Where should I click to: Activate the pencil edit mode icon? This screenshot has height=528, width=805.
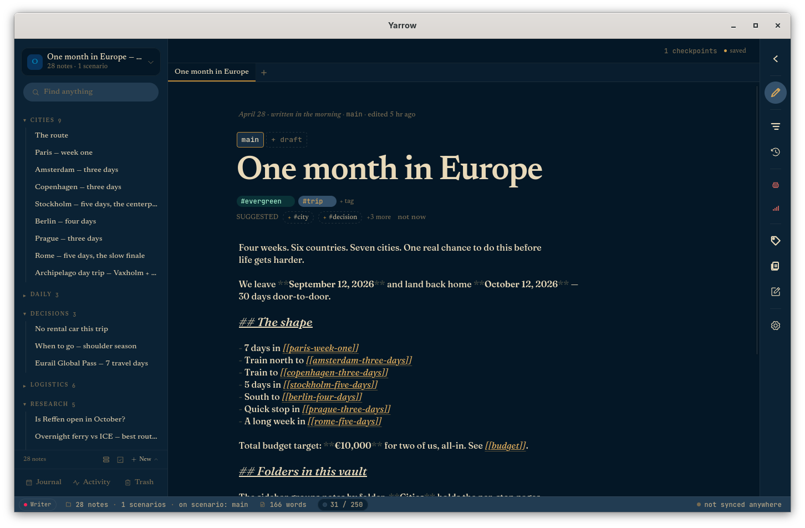(x=776, y=93)
